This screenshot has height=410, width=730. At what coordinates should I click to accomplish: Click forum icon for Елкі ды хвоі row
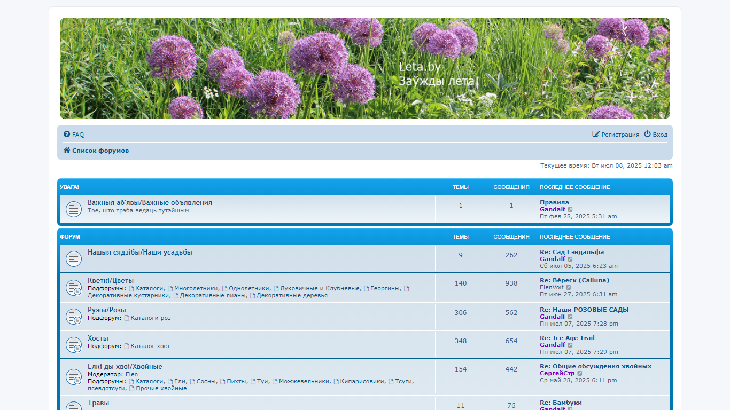coord(74,377)
